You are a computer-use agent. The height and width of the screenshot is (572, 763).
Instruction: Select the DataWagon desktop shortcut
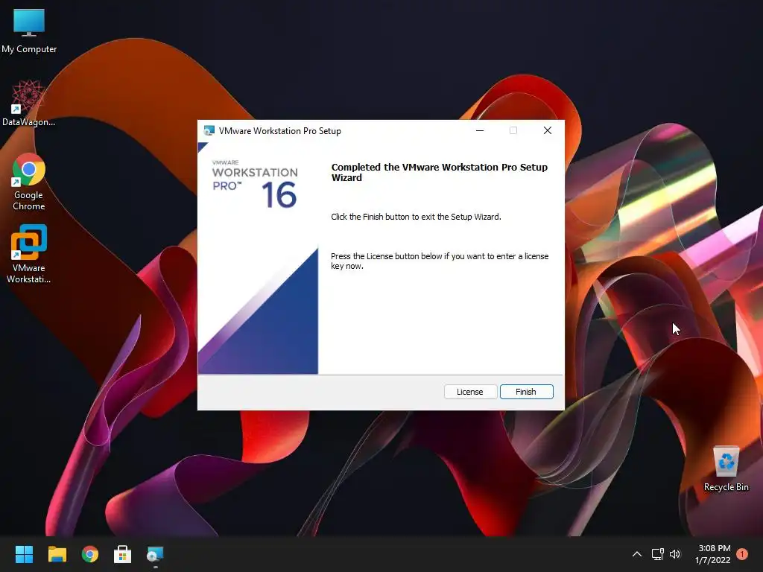coord(29,104)
